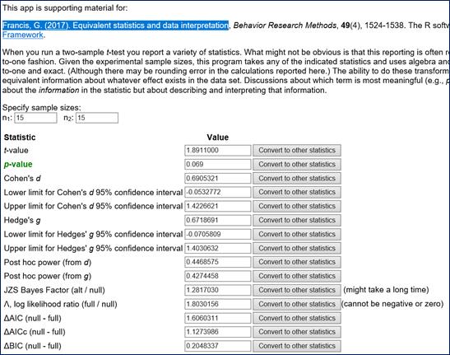This screenshot has height=355, width=450.
Task: Click the p-value input box
Action: 218,165
